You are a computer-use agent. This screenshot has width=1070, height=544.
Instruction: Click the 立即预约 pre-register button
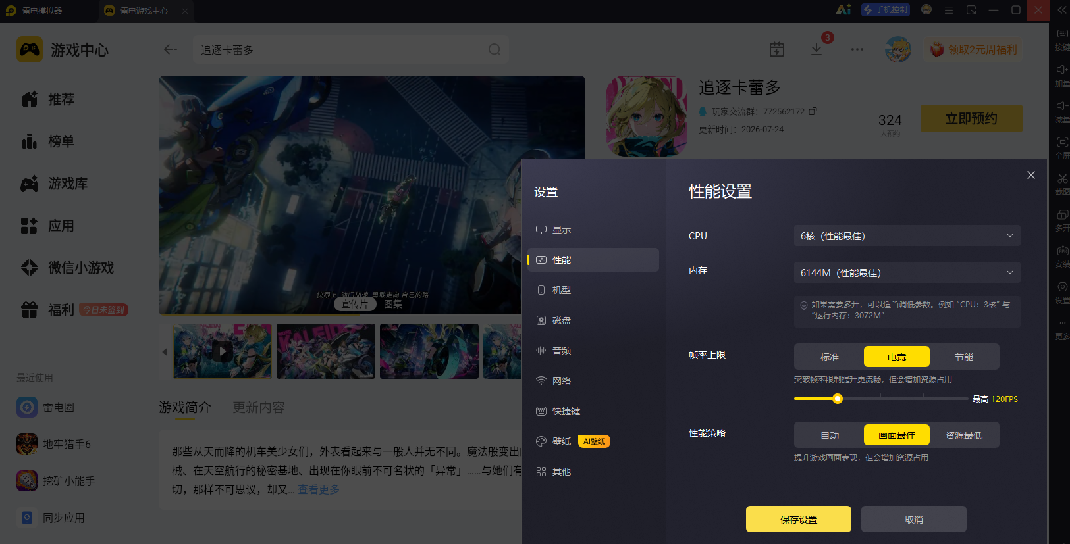tap(971, 118)
